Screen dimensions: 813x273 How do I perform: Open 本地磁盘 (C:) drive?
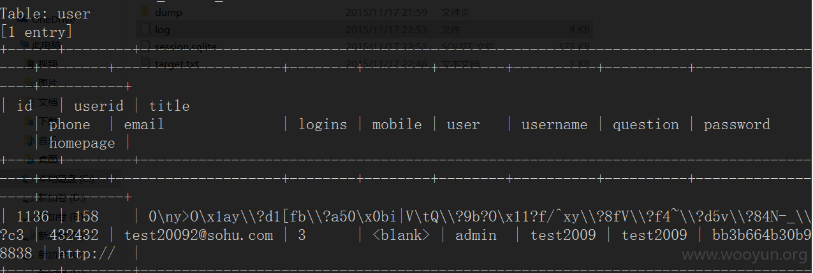[58, 179]
